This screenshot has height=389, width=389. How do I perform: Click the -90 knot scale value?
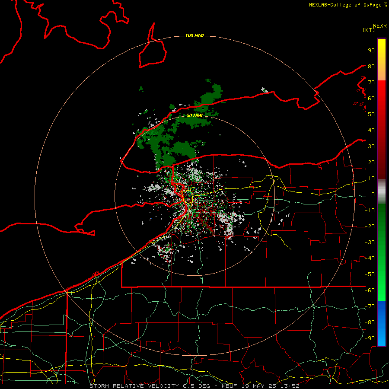click(370, 338)
